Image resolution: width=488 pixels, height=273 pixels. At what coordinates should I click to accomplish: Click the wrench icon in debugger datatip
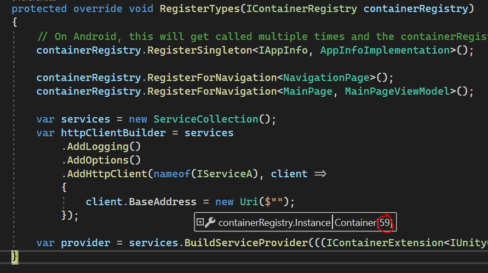tap(210, 222)
